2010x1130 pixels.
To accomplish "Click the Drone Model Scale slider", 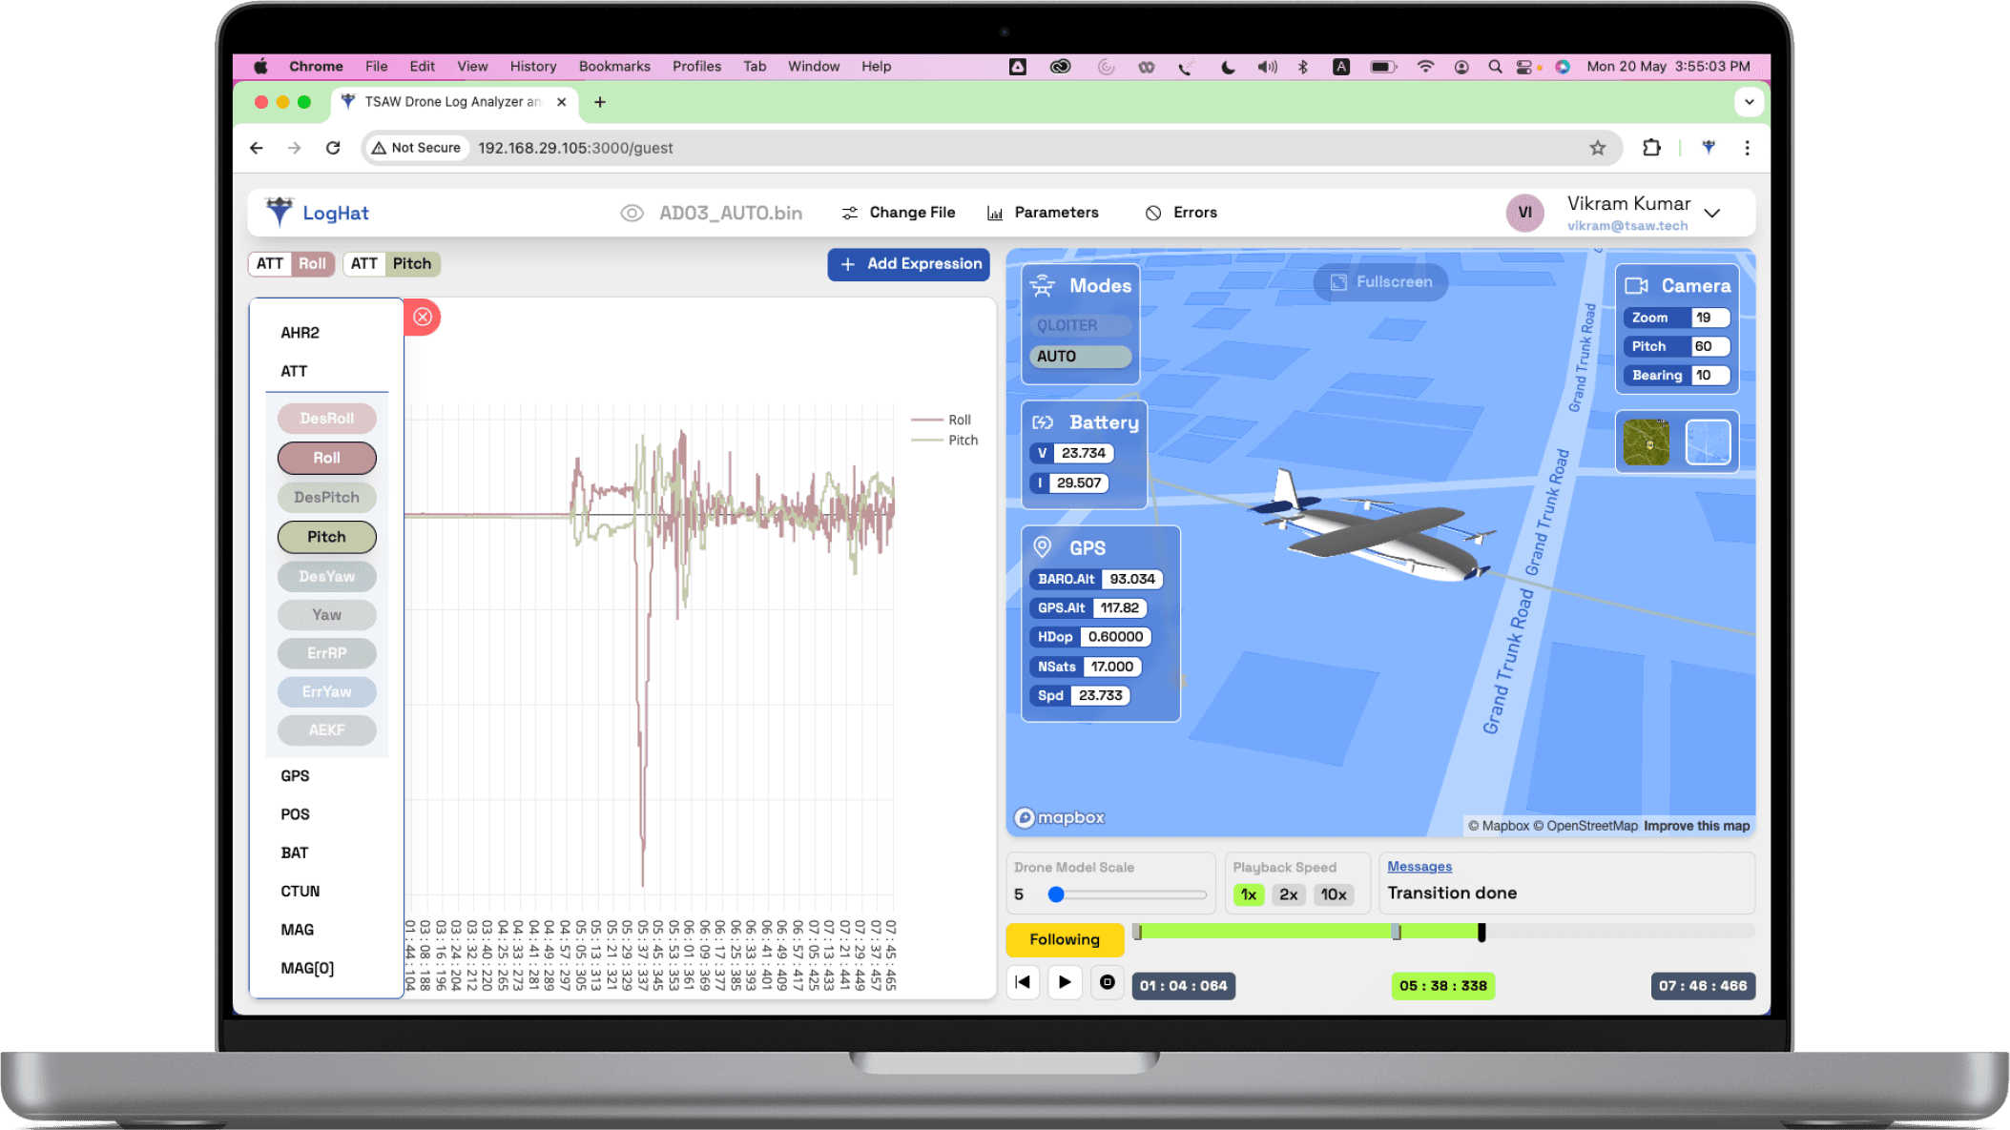I will coord(1129,894).
